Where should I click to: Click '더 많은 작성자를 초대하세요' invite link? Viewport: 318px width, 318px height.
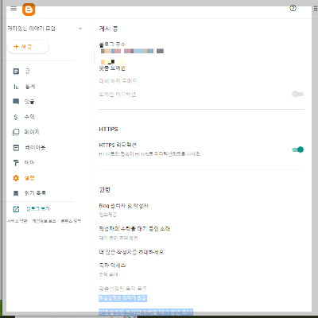(132, 252)
